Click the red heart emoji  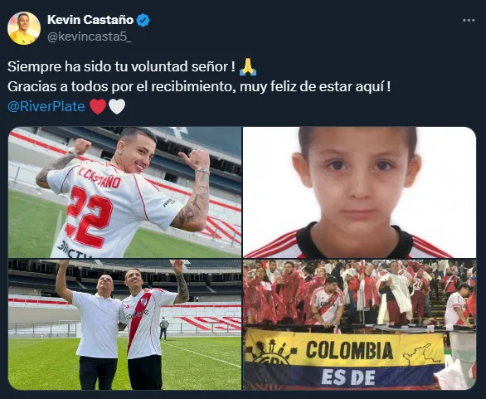pos(98,106)
